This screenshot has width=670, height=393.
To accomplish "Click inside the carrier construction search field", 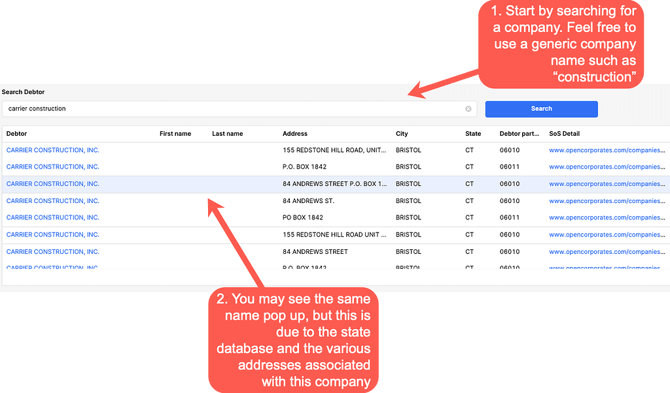I will click(x=196, y=108).
